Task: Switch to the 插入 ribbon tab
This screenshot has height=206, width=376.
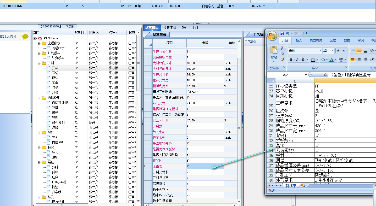Action: (x=299, y=40)
